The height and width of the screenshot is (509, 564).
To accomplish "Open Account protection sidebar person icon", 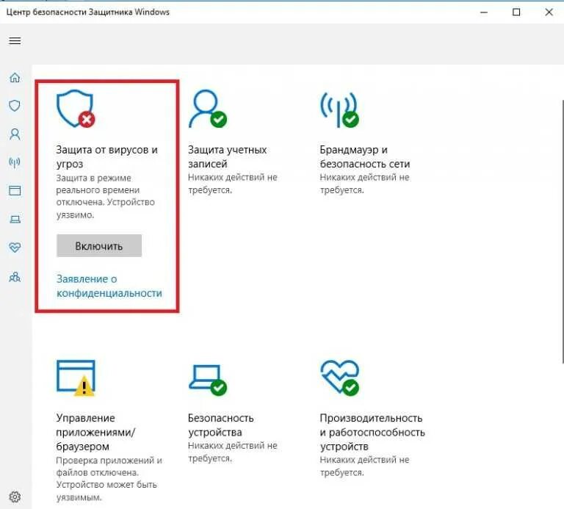I will click(15, 134).
